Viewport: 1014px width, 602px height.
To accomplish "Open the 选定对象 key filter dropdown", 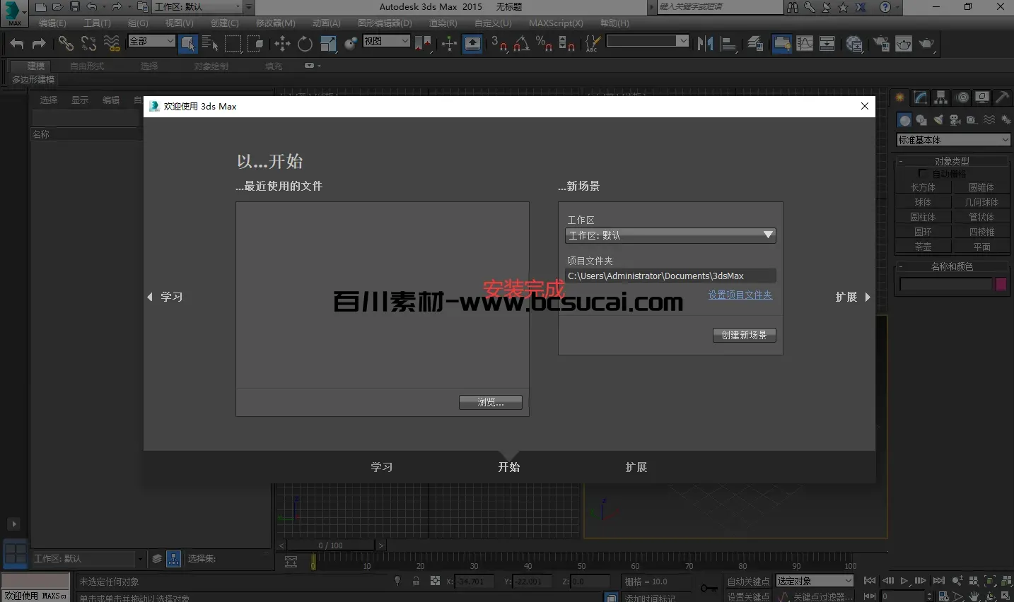I will (815, 581).
